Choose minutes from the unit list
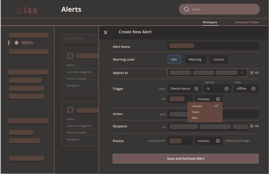The image size is (269, 174). 205,106
